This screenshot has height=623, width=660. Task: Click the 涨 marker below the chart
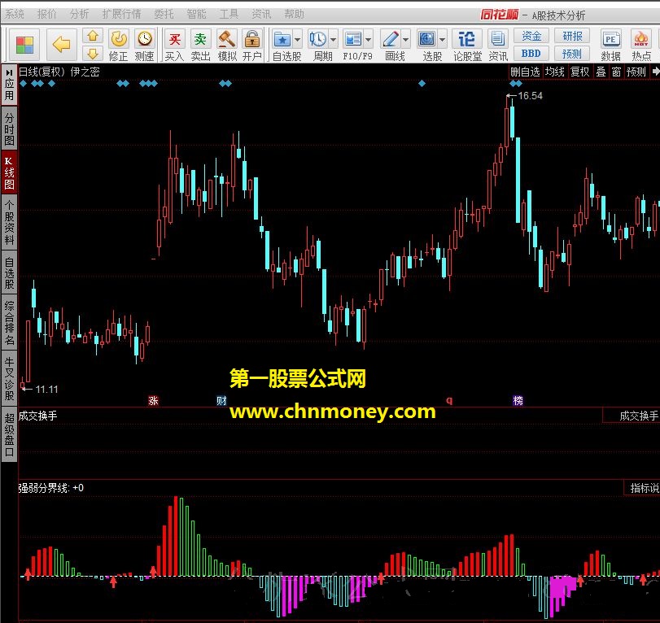(x=153, y=400)
